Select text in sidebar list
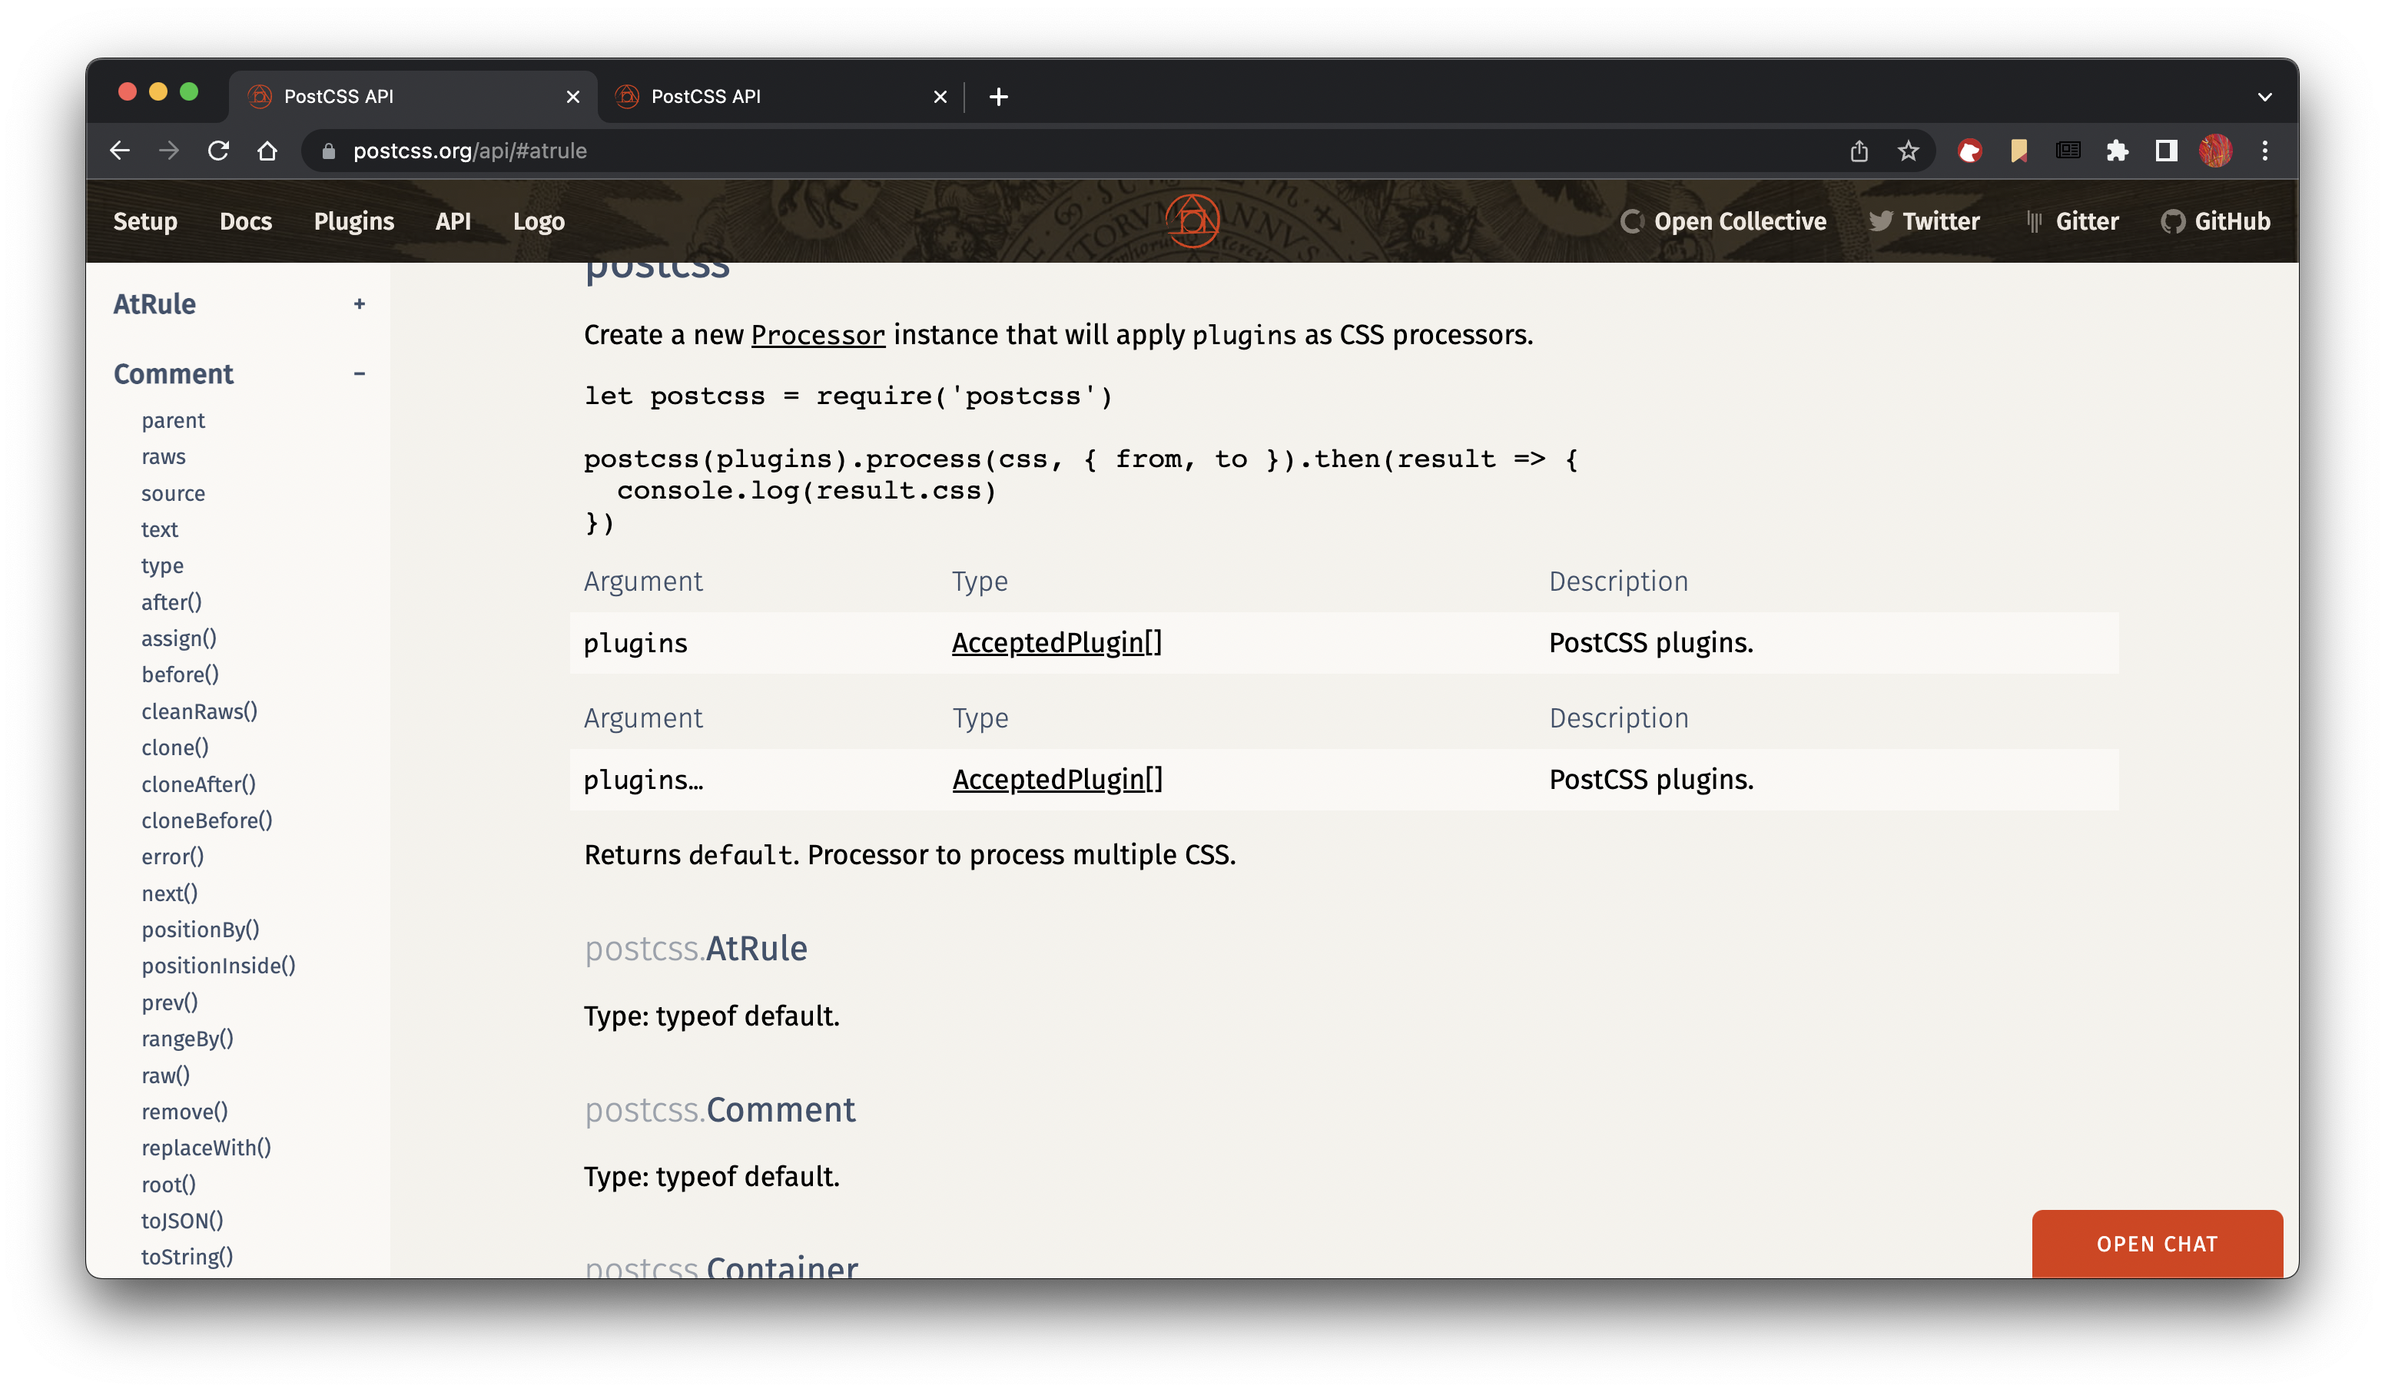 (x=160, y=529)
